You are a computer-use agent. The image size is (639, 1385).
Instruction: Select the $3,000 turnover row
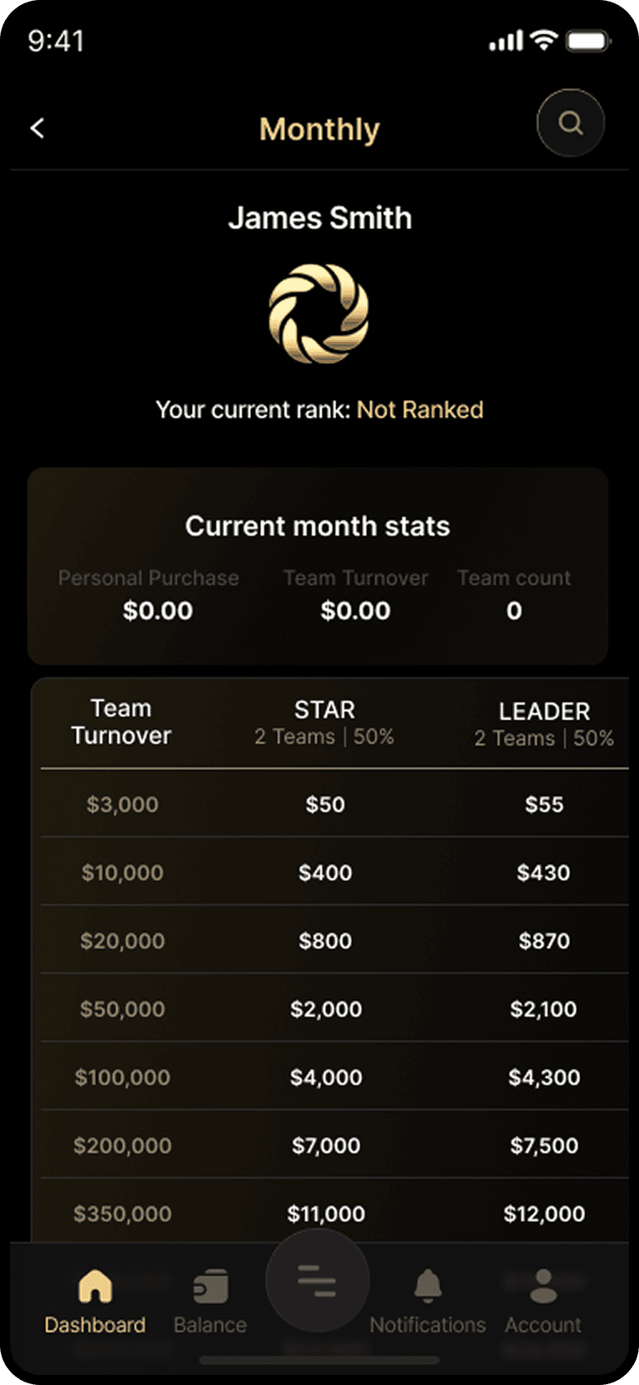123,805
